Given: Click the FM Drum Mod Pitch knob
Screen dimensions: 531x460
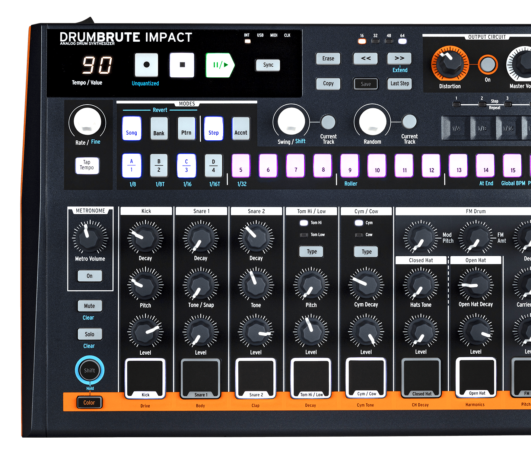Looking at the screenshot, I should [421, 237].
